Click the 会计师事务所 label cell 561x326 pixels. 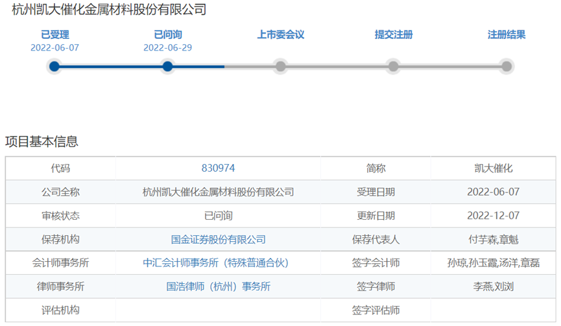pyautogui.click(x=60, y=262)
